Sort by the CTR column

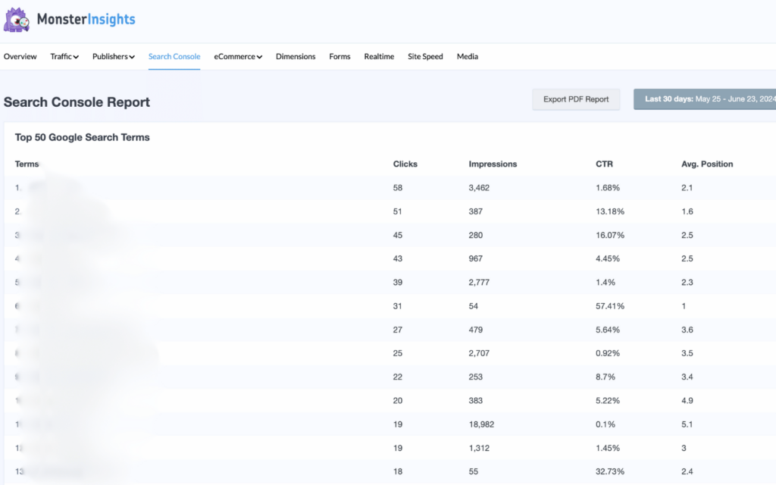604,164
